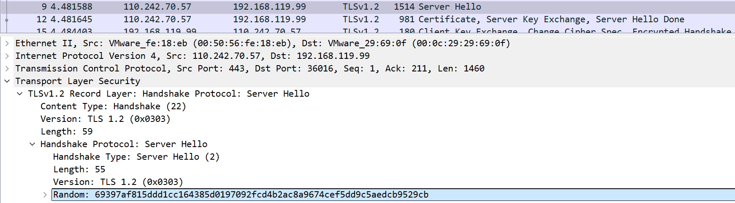
Task: Collapse the TLSv1.2 Record Layer node
Action: [x=19, y=94]
